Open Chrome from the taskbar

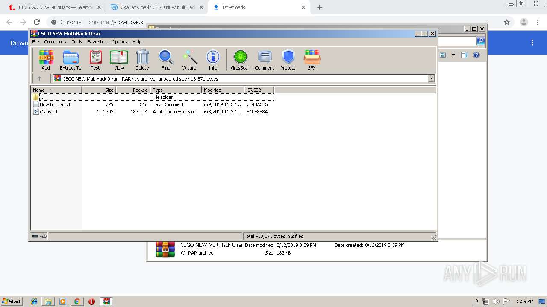click(x=77, y=301)
